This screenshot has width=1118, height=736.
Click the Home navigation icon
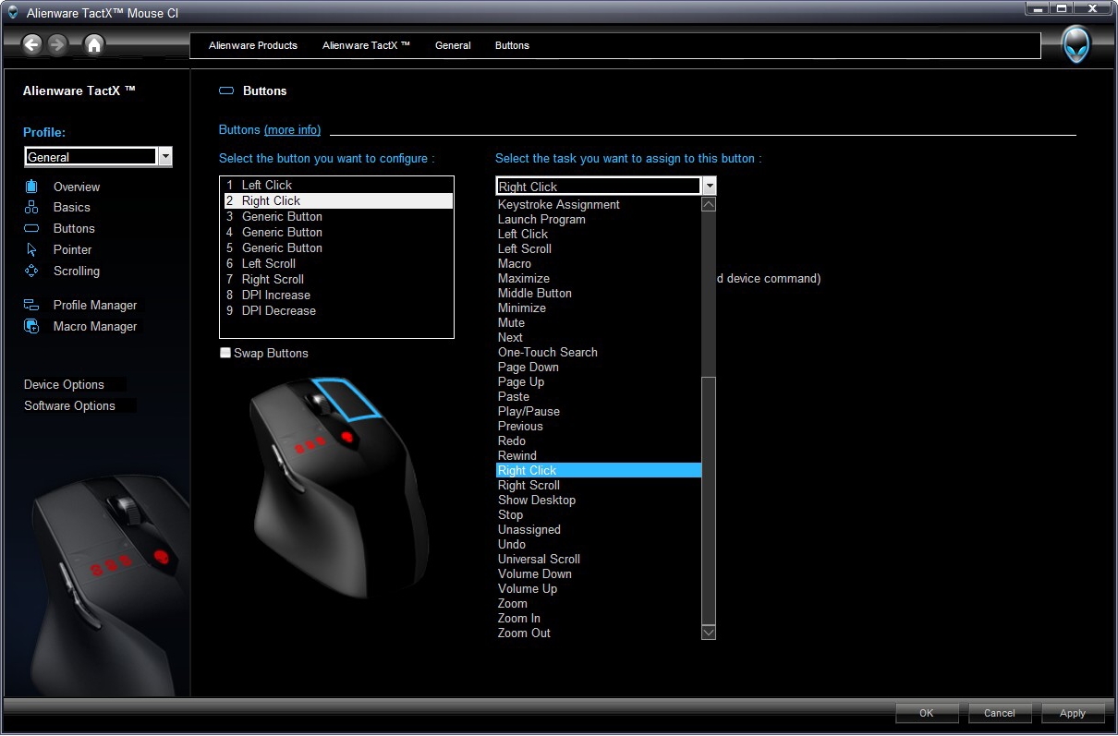click(x=94, y=43)
